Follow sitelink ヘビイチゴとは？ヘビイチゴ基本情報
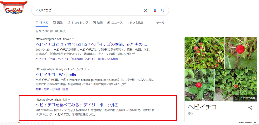This screenshot has width=259, height=125. click(x=59, y=59)
